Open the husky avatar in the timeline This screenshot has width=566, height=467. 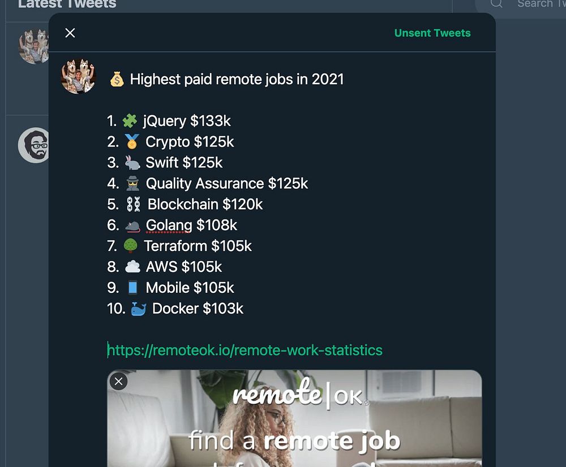tap(34, 46)
